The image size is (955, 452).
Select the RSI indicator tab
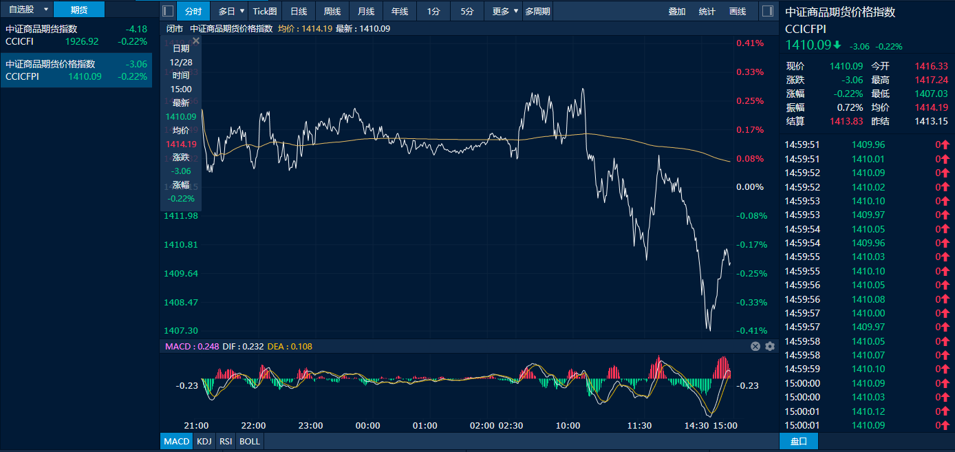[225, 441]
